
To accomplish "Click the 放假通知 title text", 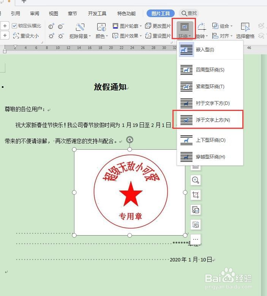I will click(x=110, y=87).
